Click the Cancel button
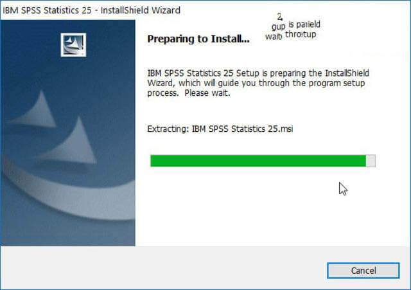Viewport: 411px width, 290px height. pyautogui.click(x=363, y=271)
